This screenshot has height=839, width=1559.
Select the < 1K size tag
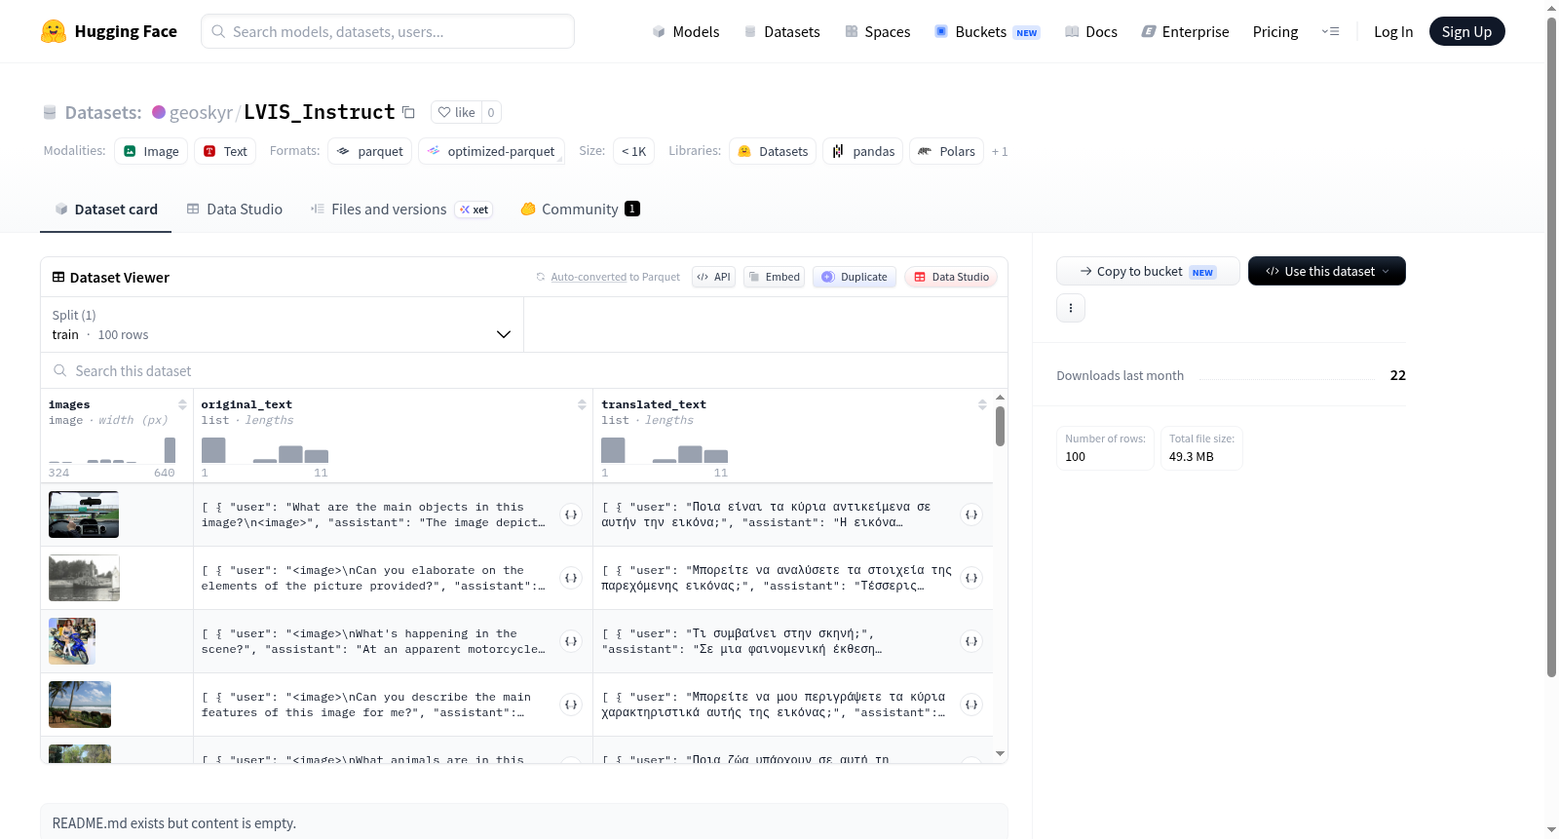(633, 151)
